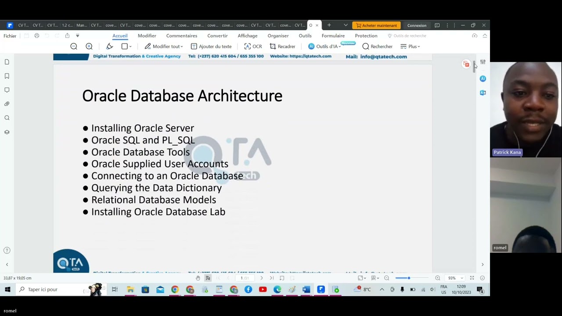562x316 pixels.
Task: Zoom in with the plus magnifier toolbar icon
Action: coord(89,46)
